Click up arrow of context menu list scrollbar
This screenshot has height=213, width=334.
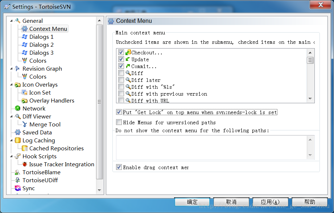click(310, 53)
